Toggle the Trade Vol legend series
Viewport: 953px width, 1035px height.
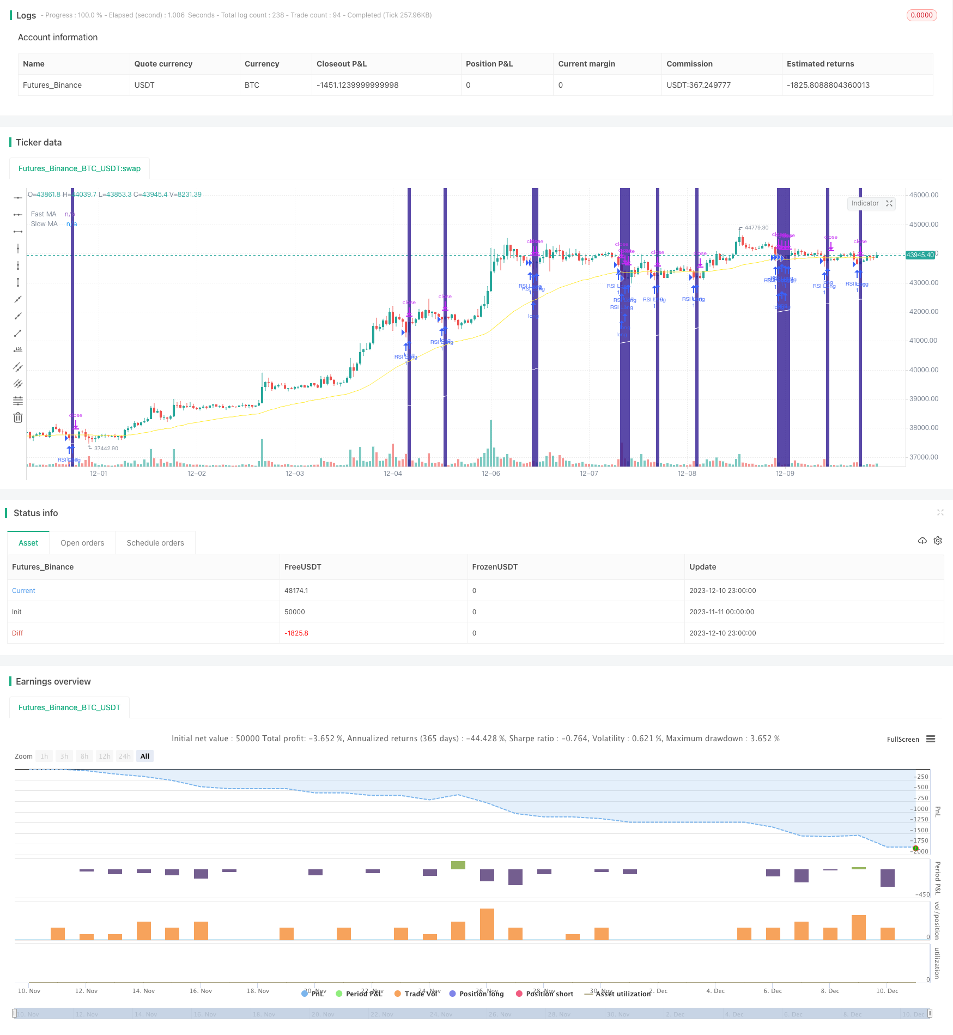[x=416, y=994]
